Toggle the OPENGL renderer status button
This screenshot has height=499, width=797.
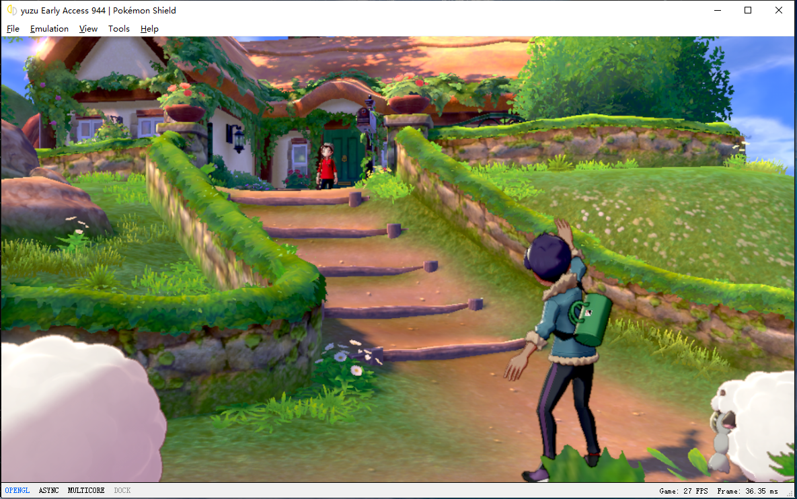tap(17, 491)
